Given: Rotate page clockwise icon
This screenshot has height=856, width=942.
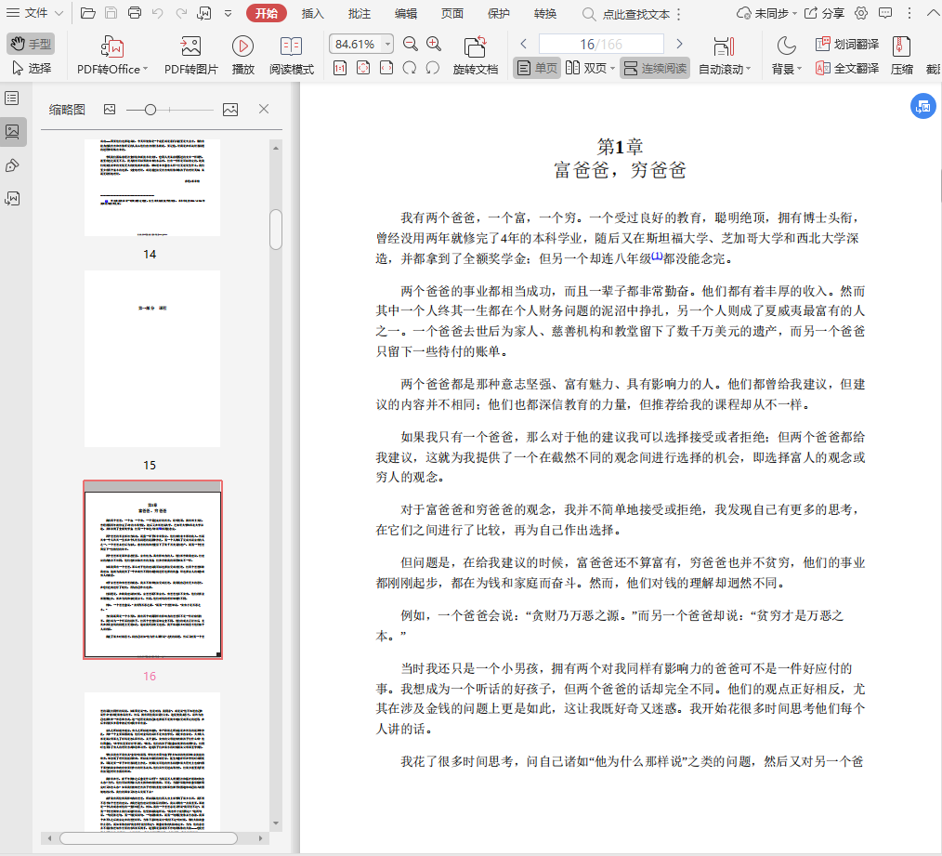Looking at the screenshot, I should 410,69.
